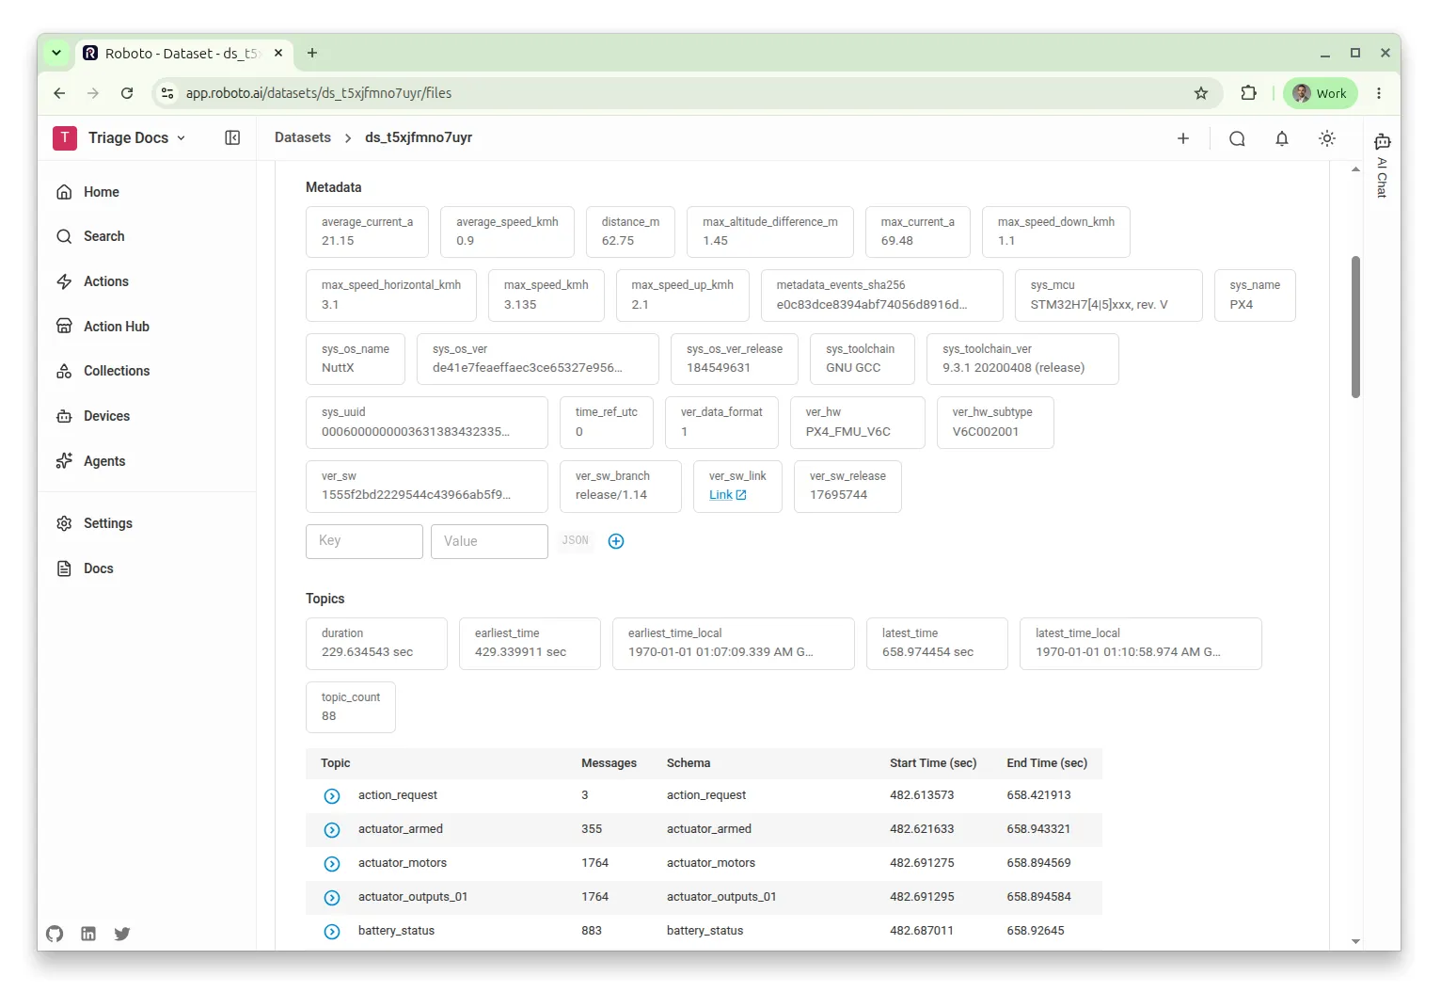Open Chrome three-dot menu
This screenshot has width=1441, height=992.
click(x=1379, y=93)
